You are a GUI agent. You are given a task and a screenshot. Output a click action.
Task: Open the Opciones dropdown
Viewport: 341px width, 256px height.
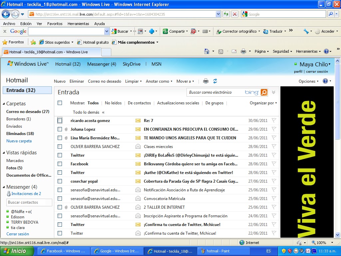point(309,81)
